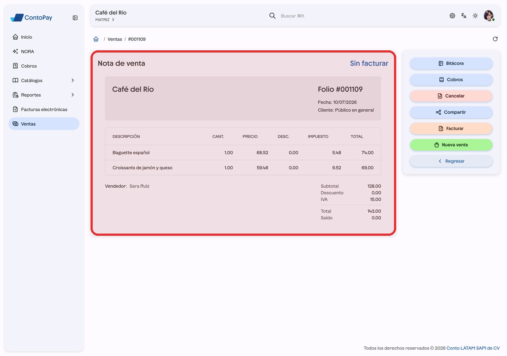Open the settings gear icon
Image resolution: width=507 pixels, height=356 pixels.
pos(452,16)
